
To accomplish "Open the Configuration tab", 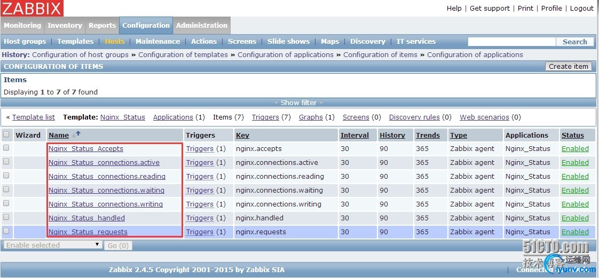I will pos(146,25).
